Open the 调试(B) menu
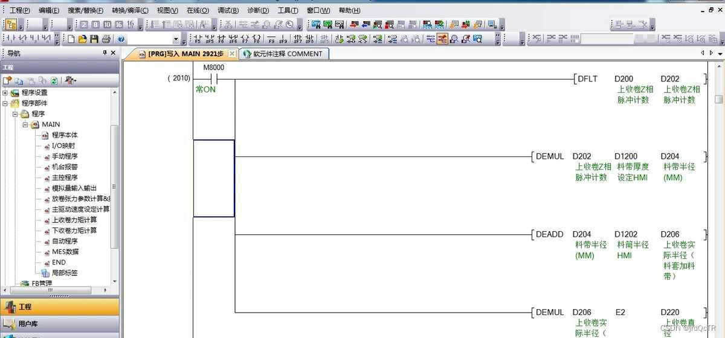 coord(228,10)
